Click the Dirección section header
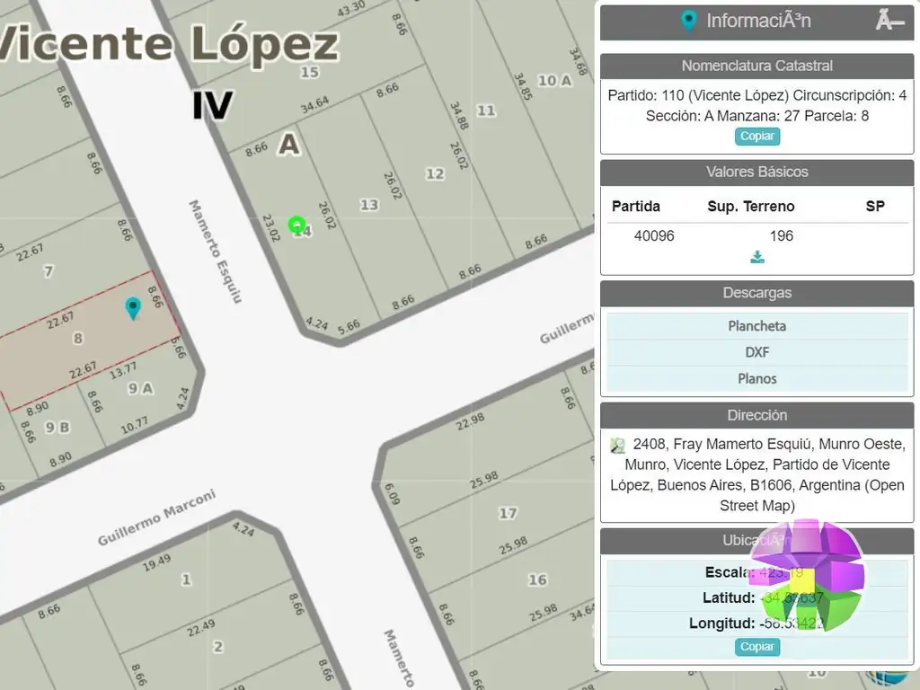The image size is (920, 690). [x=756, y=415]
